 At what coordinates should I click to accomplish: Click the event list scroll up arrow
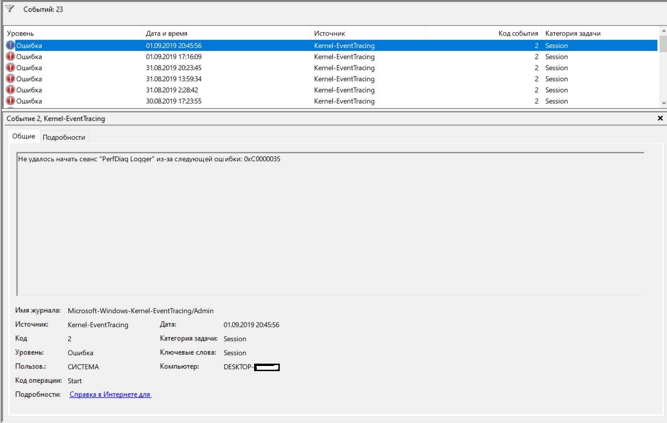click(663, 31)
